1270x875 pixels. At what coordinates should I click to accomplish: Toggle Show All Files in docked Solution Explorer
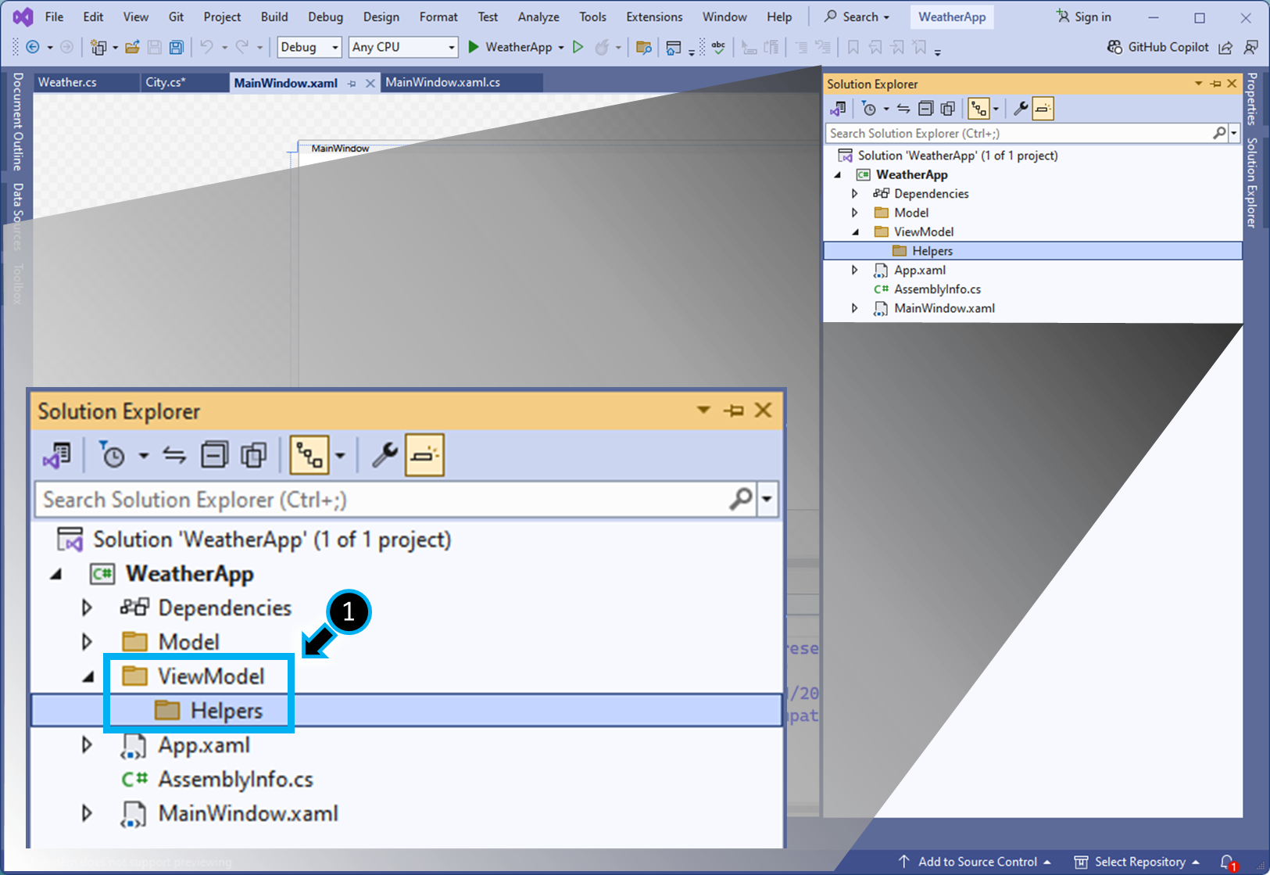tap(949, 109)
